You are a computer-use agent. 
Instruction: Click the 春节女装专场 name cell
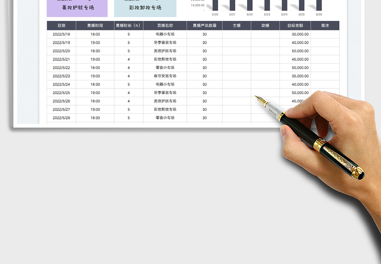pyautogui.click(x=165, y=76)
